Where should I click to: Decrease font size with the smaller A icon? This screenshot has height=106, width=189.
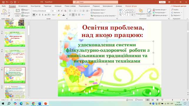tap(62, 11)
